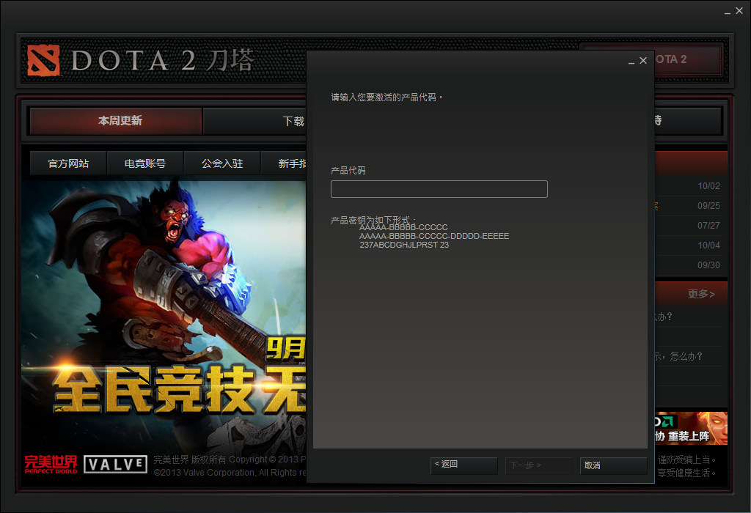
Task: Select the partially hidden 新手 navigation item
Action: 284,163
